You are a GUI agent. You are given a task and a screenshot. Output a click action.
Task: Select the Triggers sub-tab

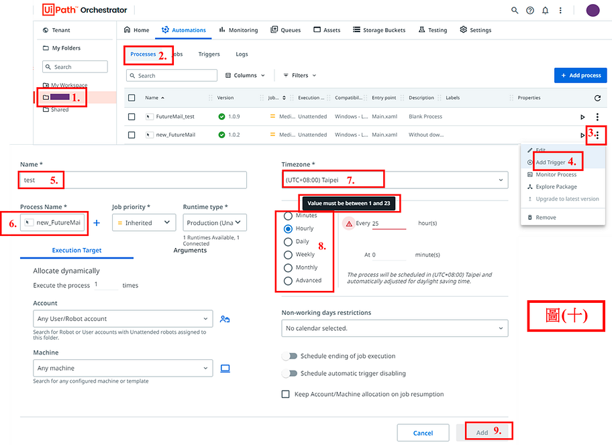coord(209,54)
